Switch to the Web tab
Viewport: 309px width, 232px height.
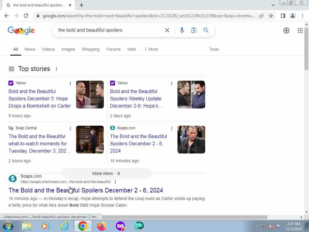(132, 49)
